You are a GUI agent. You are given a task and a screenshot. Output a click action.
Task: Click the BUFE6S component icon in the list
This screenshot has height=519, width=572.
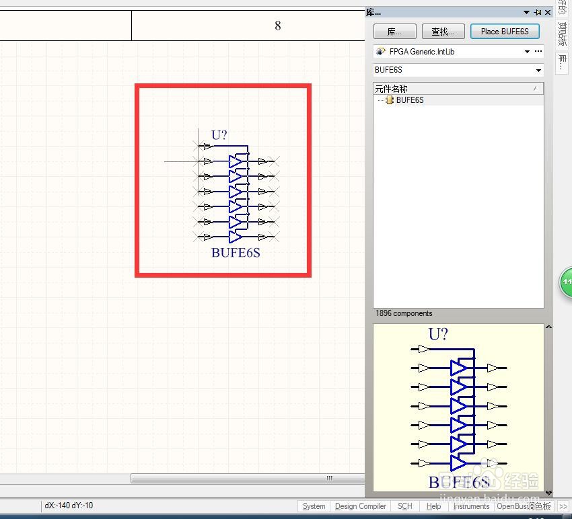(390, 100)
